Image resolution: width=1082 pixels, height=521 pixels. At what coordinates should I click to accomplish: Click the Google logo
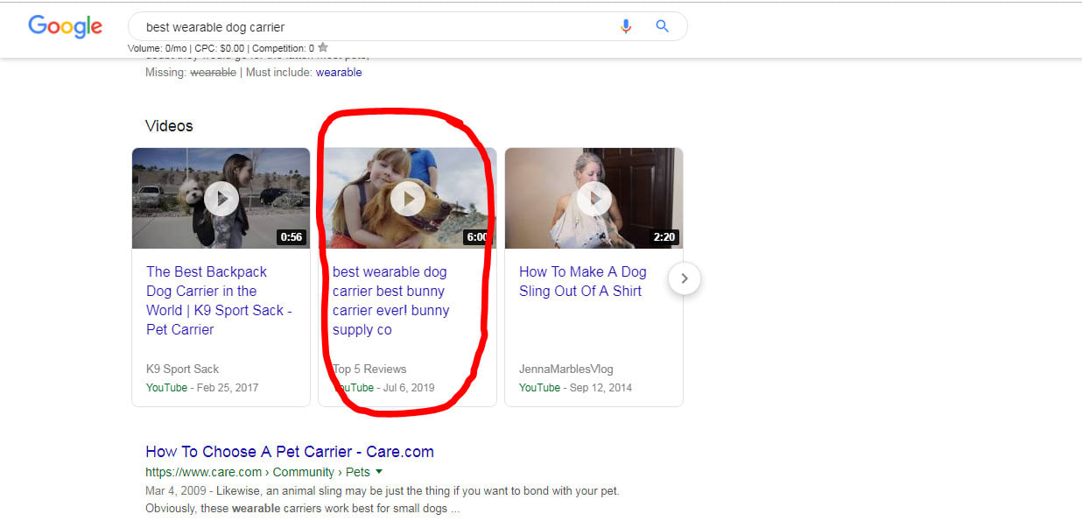(65, 26)
